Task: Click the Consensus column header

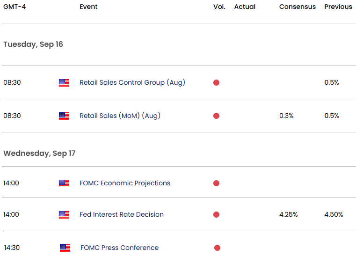Action: (297, 7)
